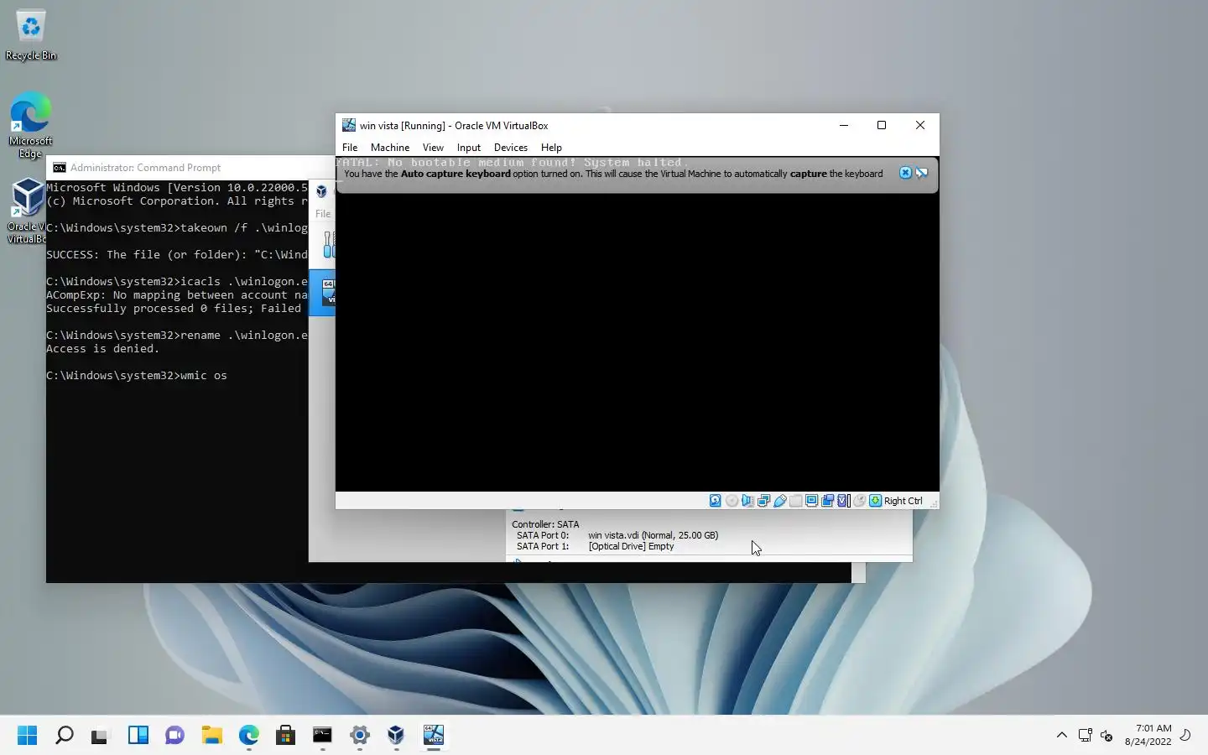Open Teams Chat from the taskbar

174,736
